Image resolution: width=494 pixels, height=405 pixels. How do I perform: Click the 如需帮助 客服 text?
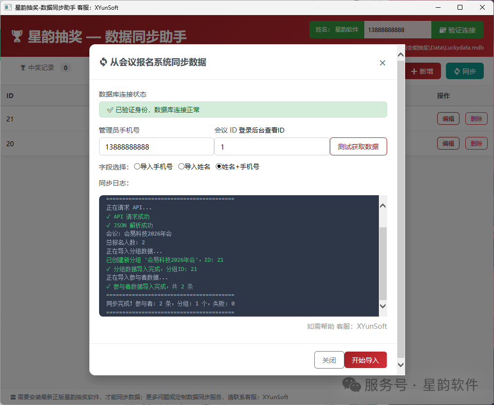347,326
